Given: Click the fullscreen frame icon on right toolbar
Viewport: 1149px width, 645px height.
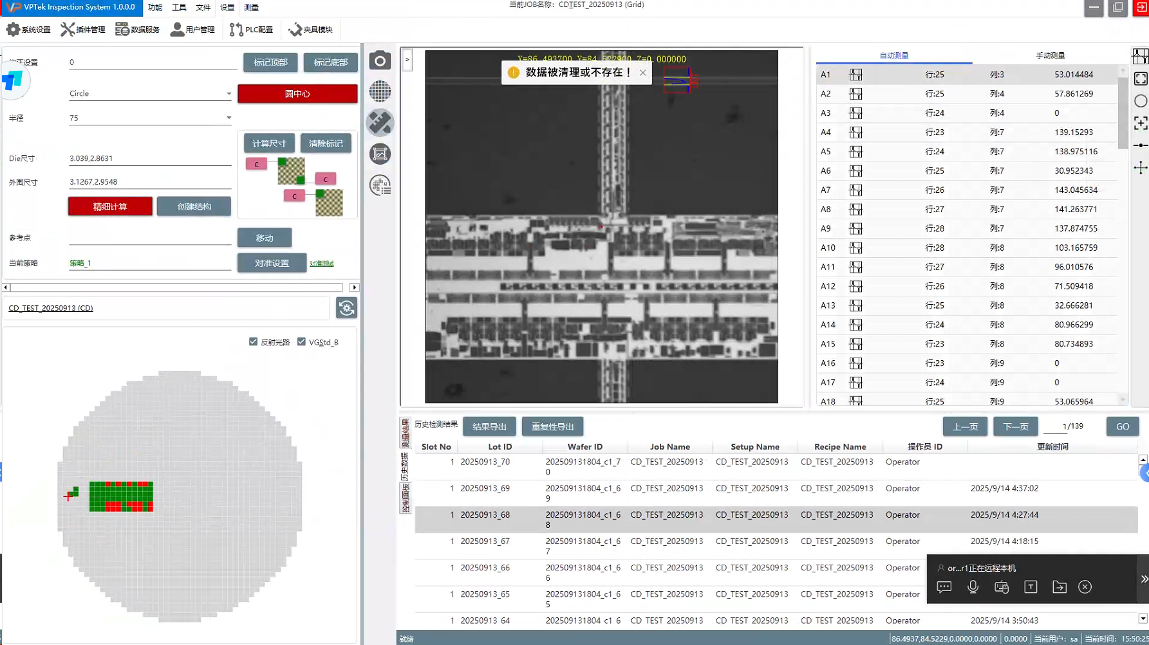Looking at the screenshot, I should (1140, 78).
